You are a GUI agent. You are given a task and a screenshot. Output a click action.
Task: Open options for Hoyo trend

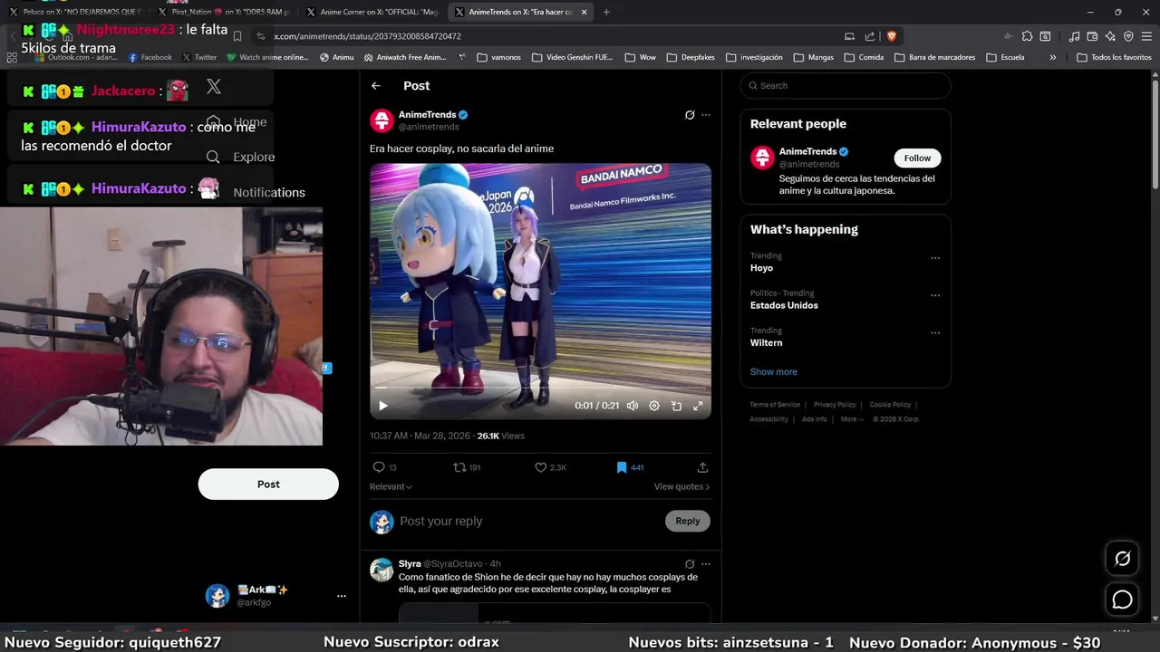935,258
